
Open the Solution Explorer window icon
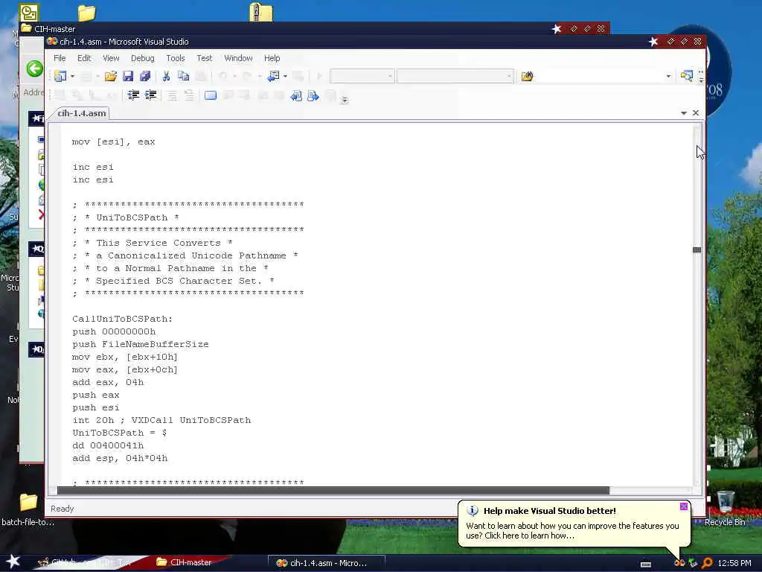pos(686,76)
